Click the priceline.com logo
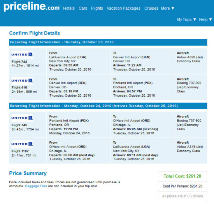The image size is (214, 207). 32,7
